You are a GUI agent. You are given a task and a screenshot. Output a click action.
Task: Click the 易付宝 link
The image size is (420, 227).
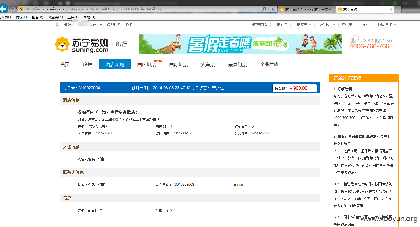pyautogui.click(x=347, y=25)
